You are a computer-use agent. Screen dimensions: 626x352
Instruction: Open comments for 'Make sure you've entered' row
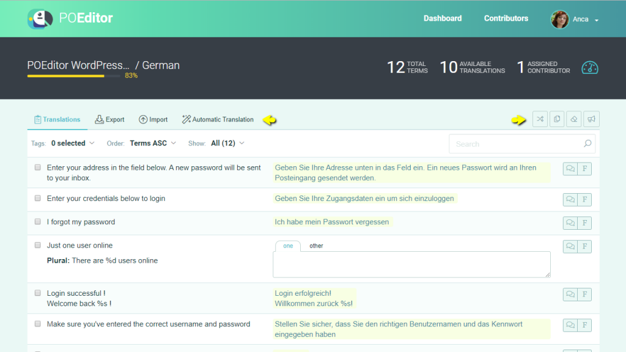click(570, 325)
